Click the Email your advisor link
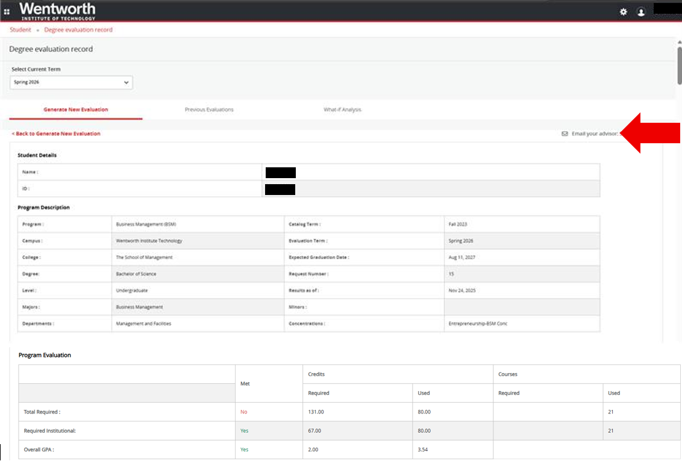 (595, 134)
